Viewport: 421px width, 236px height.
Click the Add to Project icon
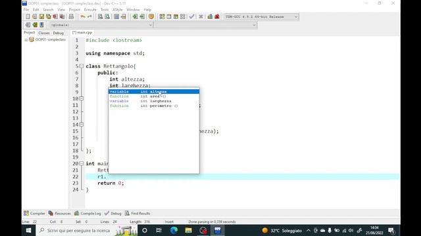tap(135, 16)
